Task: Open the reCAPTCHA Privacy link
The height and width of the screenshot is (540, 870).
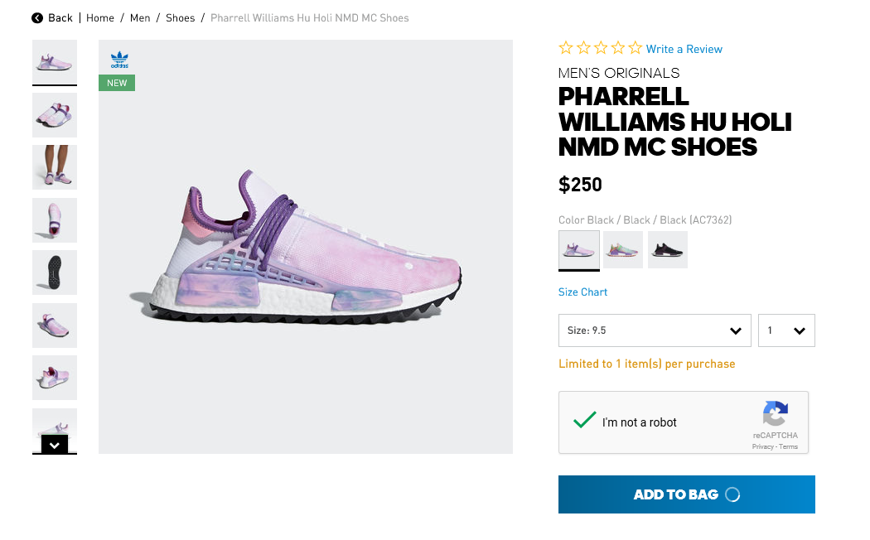Action: click(761, 446)
